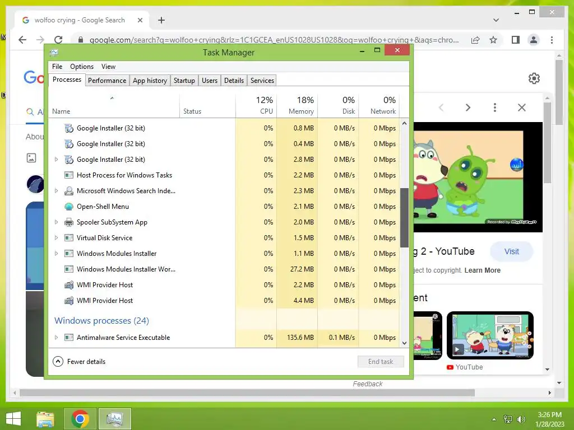
Task: Expand Spooler SubSystem App process
Action: tap(56, 222)
